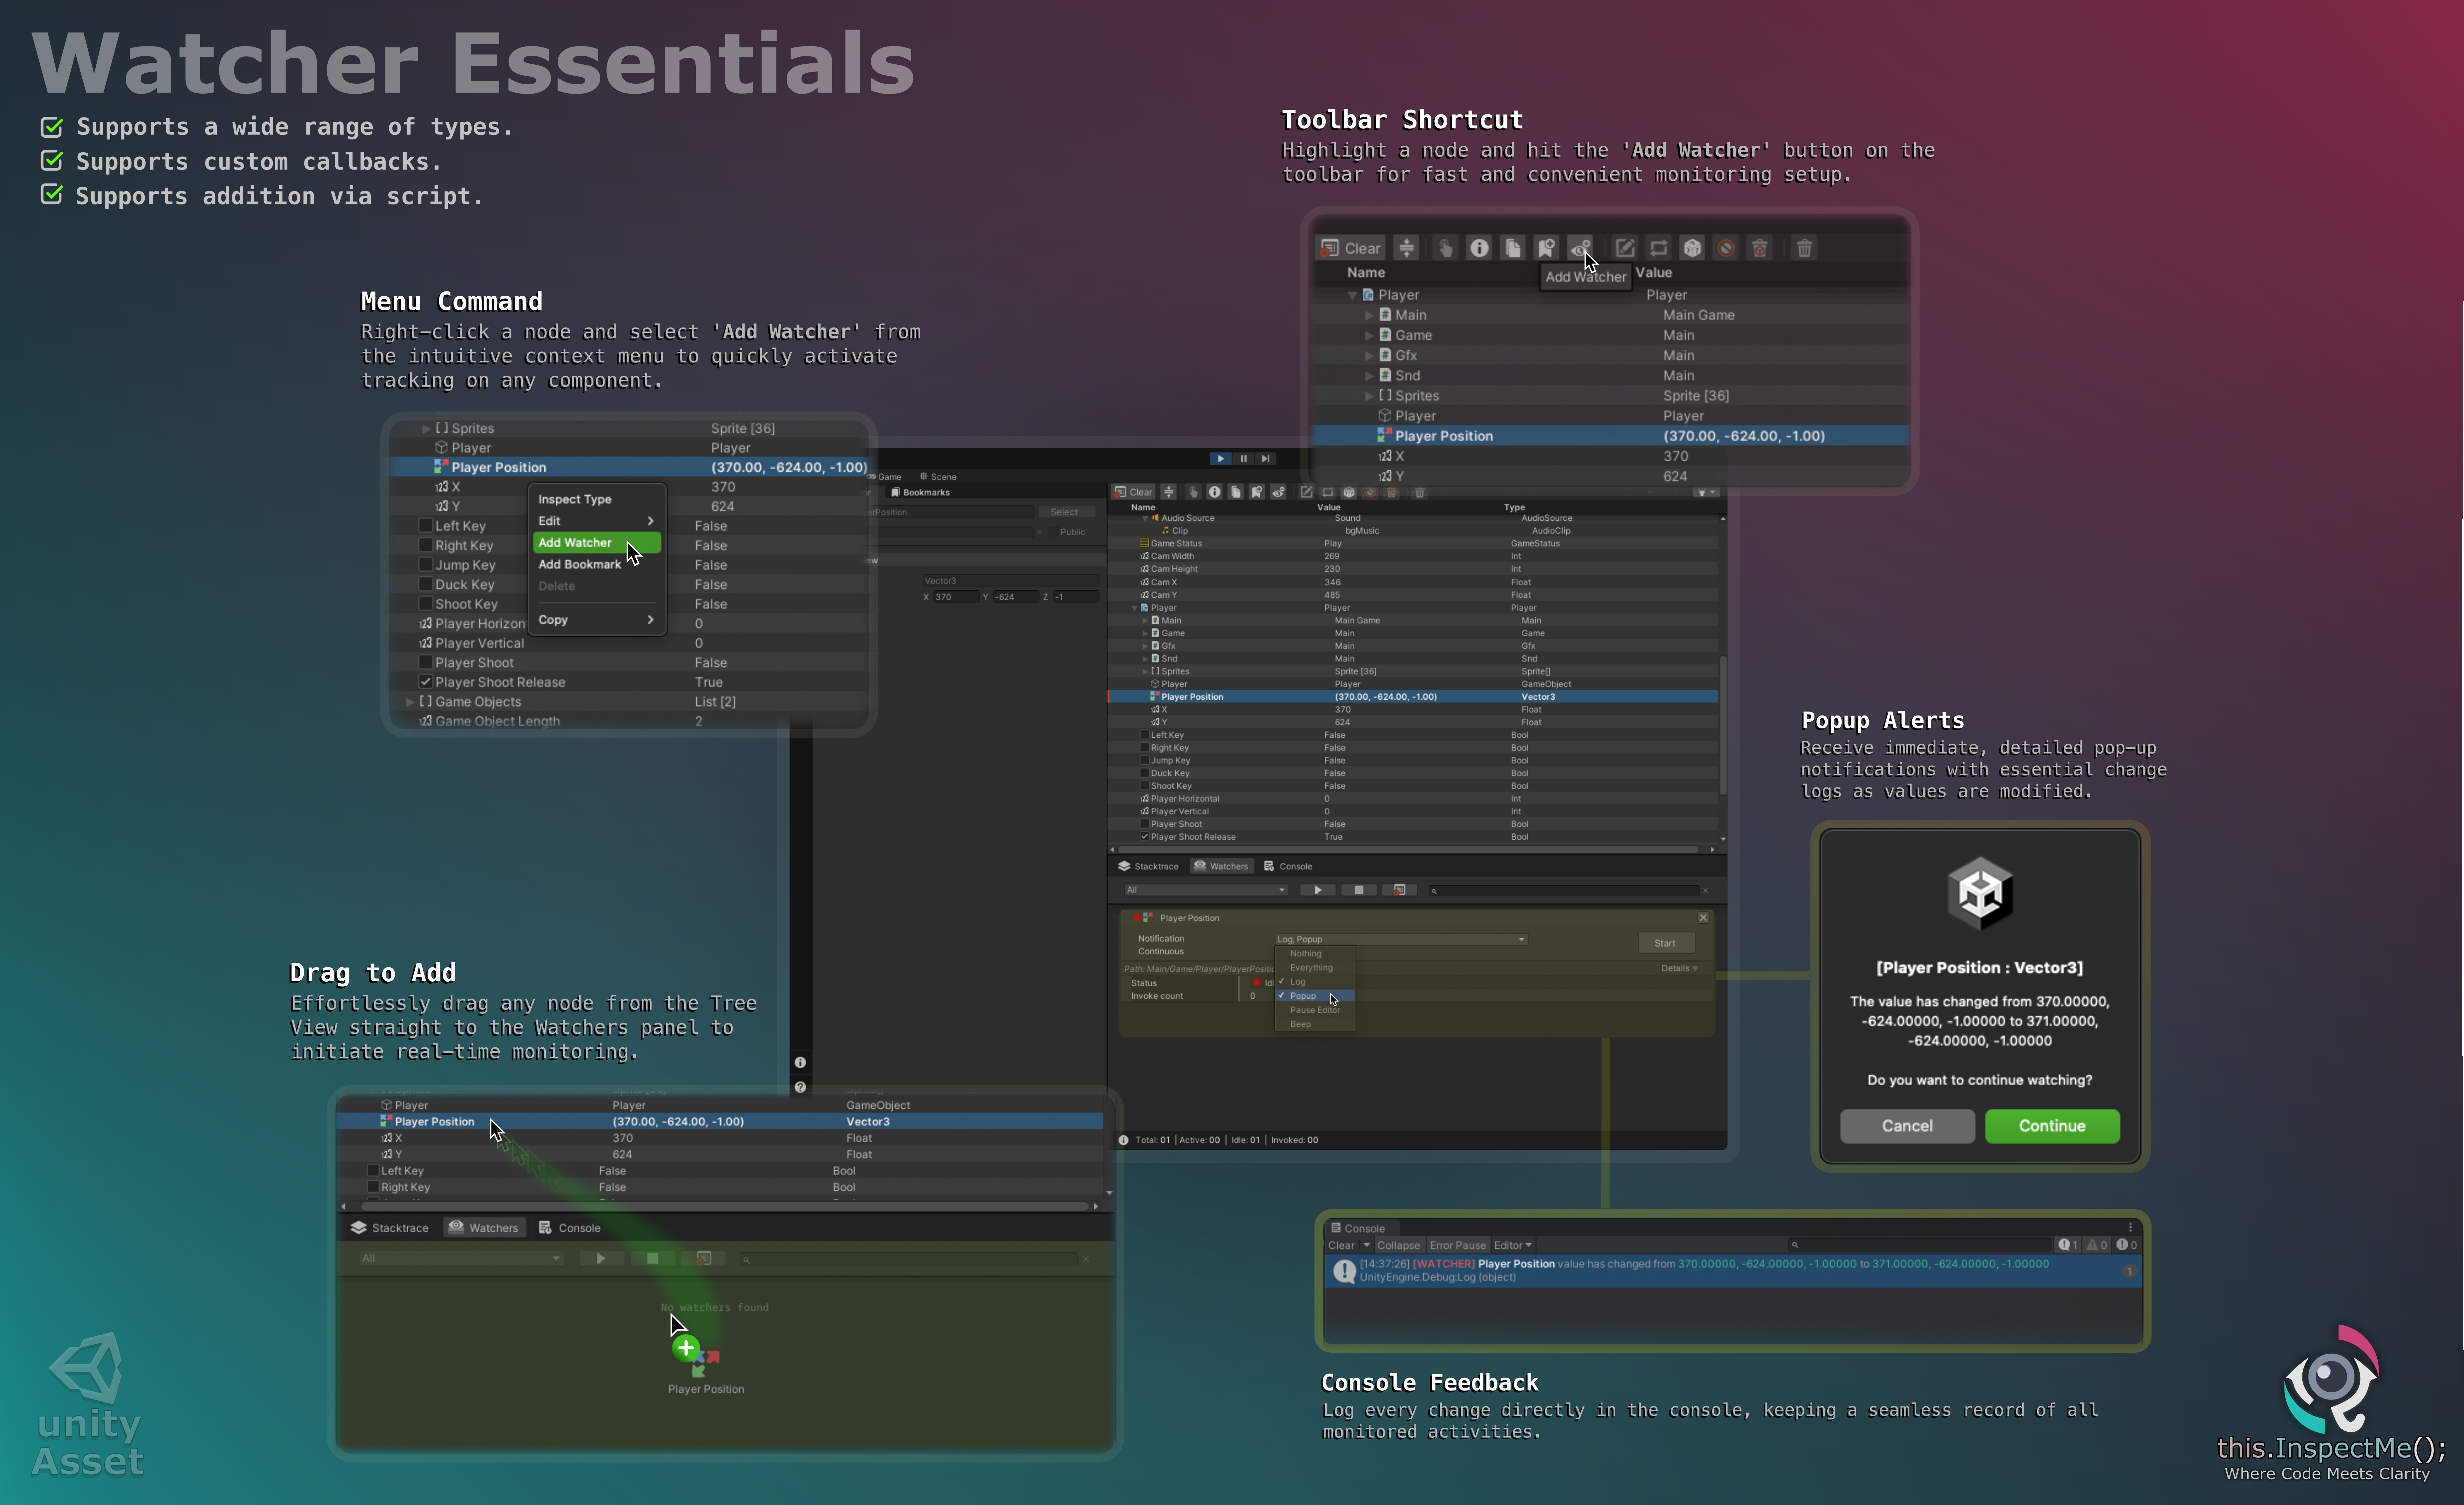
Task: Click the dice cube icon in Toolbar Shortcut toolbar
Action: pyautogui.click(x=1692, y=248)
